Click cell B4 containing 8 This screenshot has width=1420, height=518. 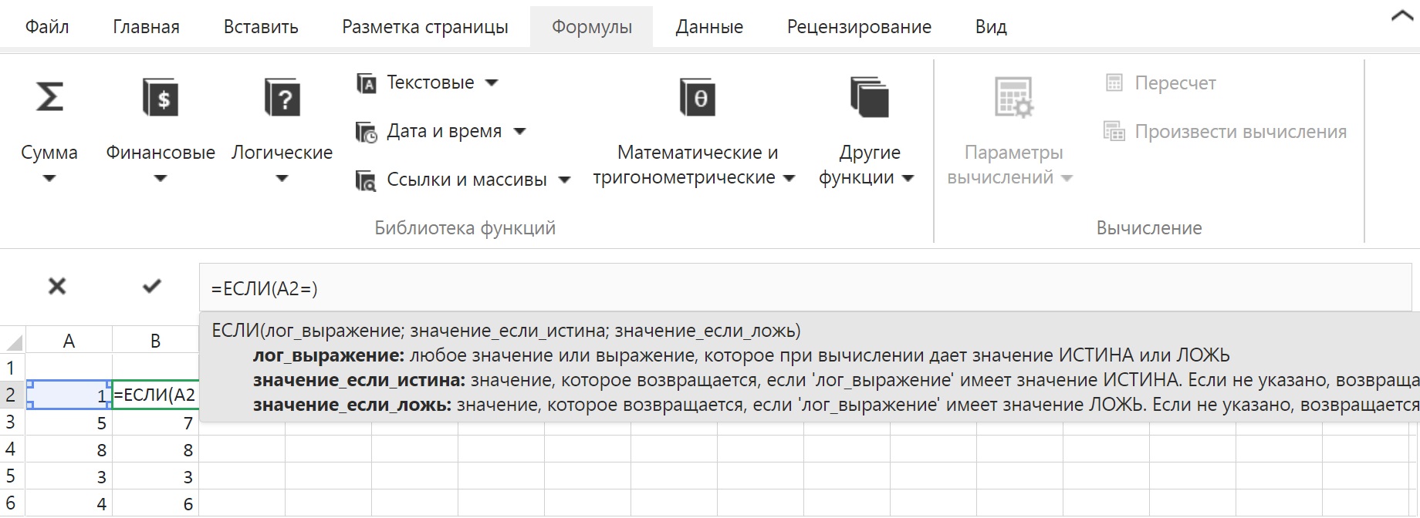pos(155,449)
